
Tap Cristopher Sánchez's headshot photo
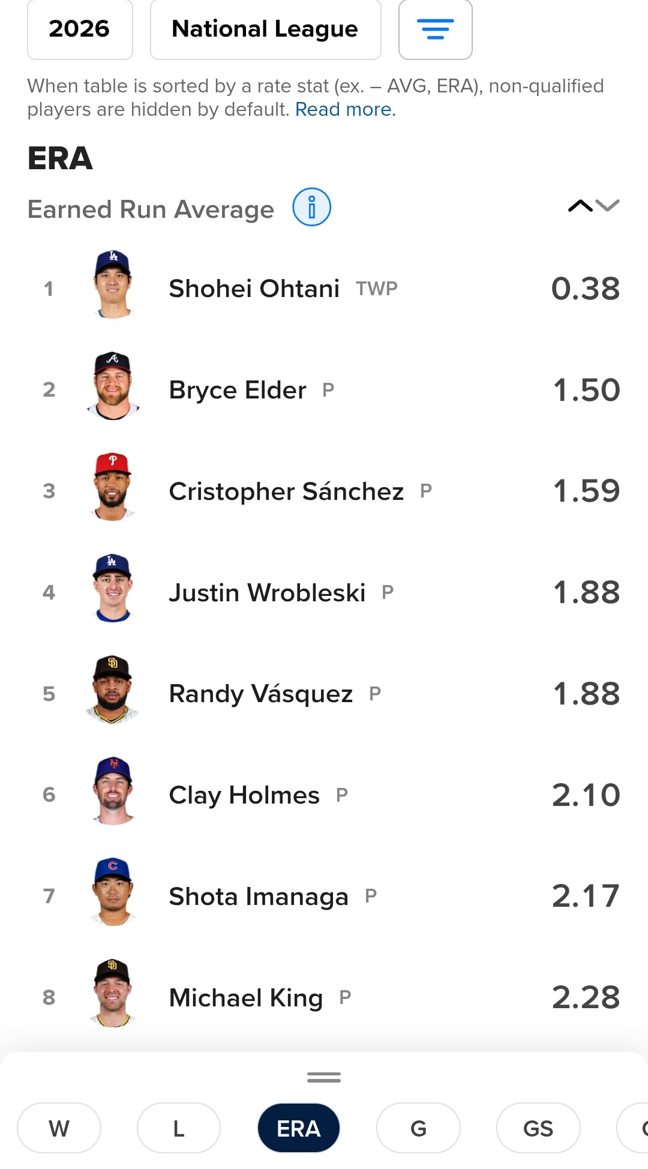(x=113, y=487)
